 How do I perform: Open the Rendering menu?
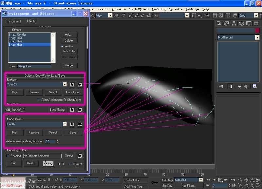pos(159,9)
